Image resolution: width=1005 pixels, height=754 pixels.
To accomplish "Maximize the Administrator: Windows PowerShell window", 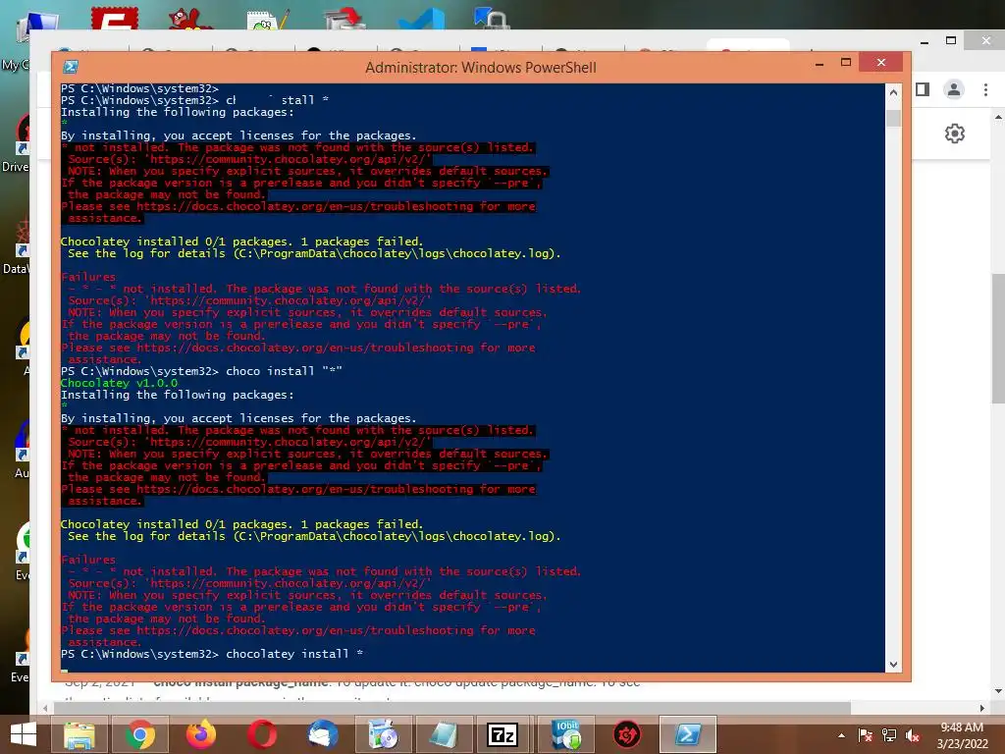I will point(846,62).
